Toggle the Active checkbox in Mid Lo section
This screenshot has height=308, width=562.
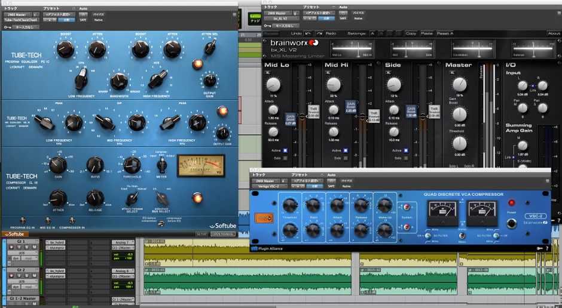(x=285, y=150)
